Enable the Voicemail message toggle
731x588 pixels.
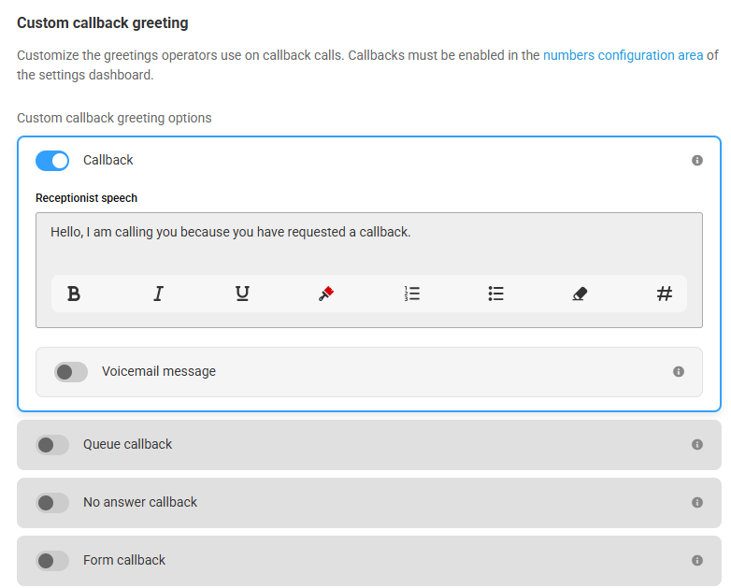pyautogui.click(x=71, y=372)
